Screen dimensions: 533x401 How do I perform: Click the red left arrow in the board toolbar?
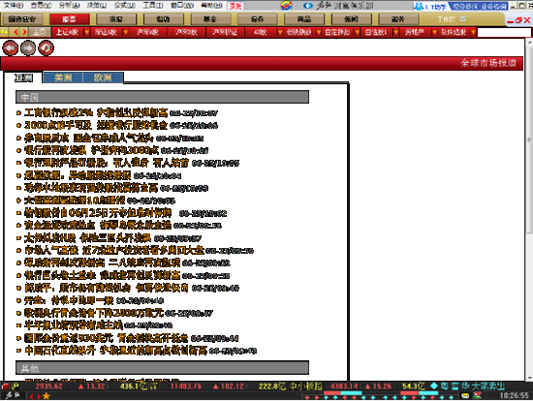click(x=16, y=32)
